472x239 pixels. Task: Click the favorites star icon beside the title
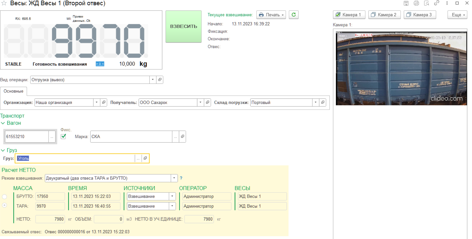coord(4,3)
